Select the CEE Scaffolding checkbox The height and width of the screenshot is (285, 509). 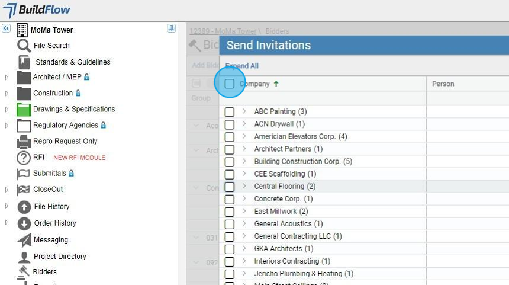230,174
